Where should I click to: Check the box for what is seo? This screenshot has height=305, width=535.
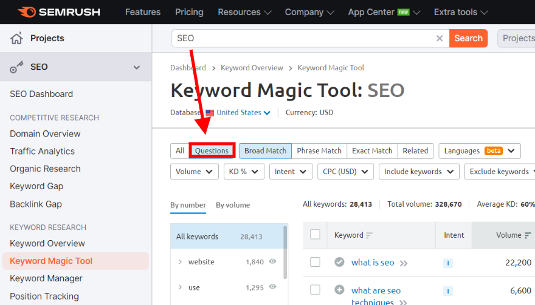point(315,262)
